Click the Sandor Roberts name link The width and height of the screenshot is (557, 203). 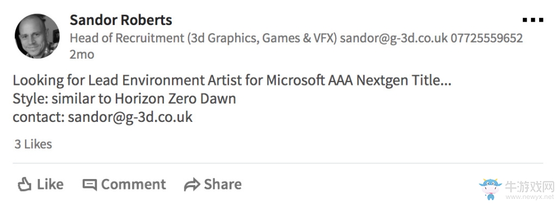[121, 20]
